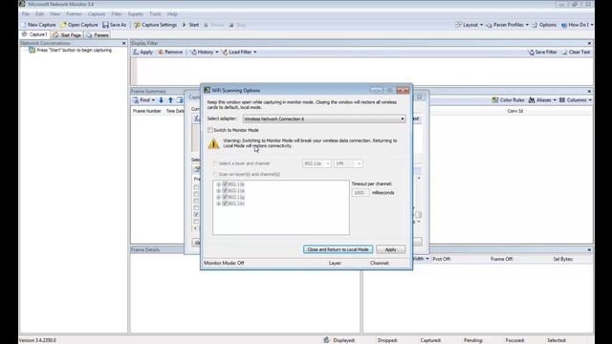Viewport: 612px width, 344px height.
Task: Apply the display filter using the Apply icon
Action: (x=136, y=52)
